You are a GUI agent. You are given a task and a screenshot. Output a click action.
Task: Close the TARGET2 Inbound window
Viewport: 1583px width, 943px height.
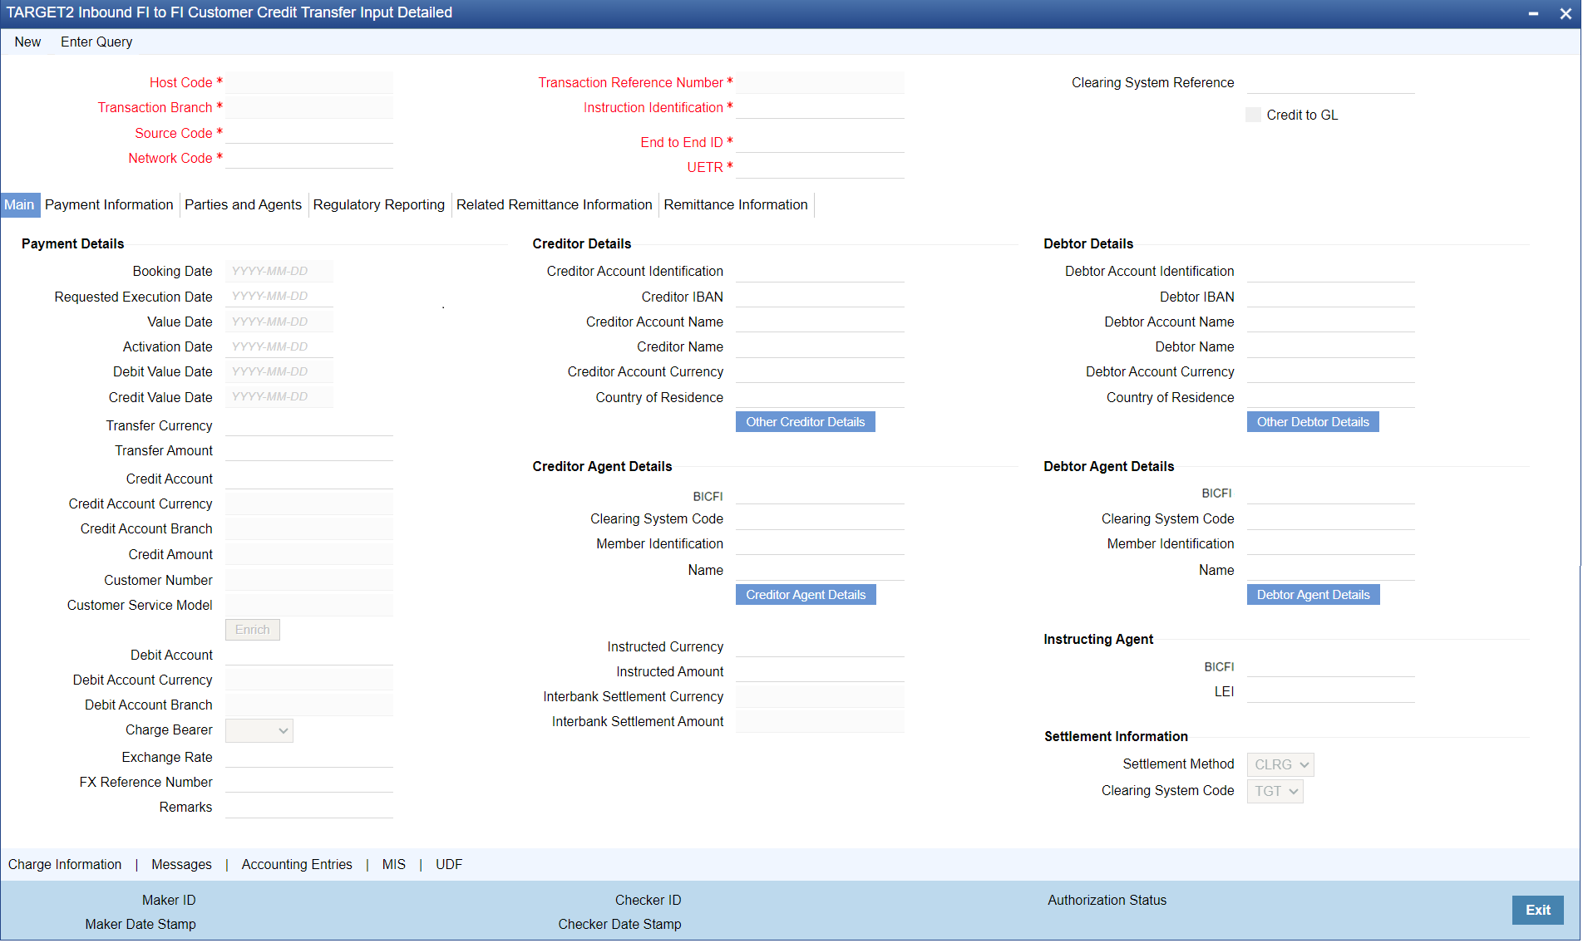point(1566,13)
